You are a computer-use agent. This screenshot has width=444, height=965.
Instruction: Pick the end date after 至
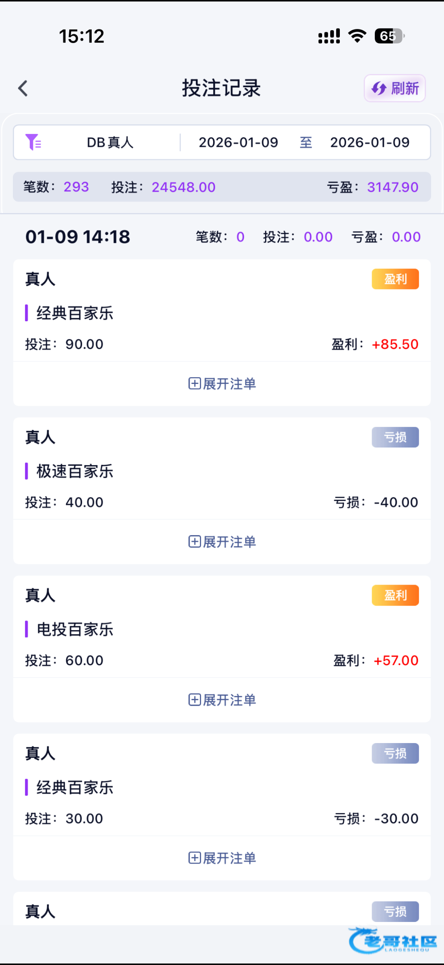tap(370, 142)
